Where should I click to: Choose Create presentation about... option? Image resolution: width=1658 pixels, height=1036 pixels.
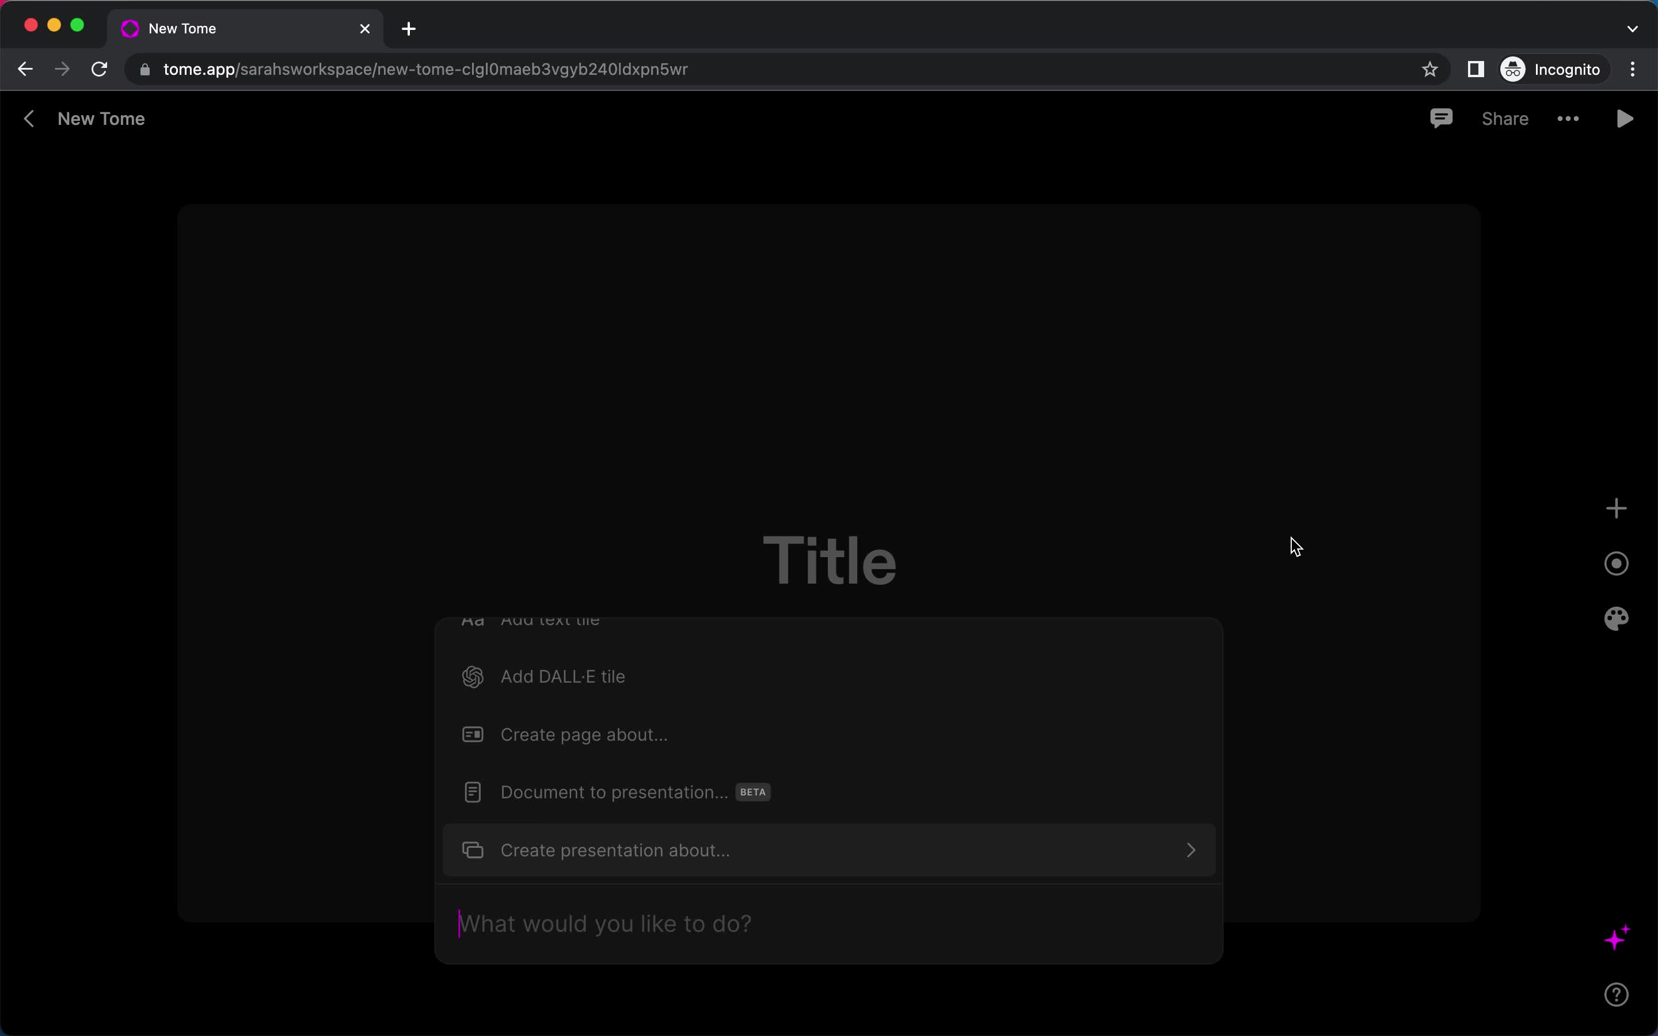point(829,850)
